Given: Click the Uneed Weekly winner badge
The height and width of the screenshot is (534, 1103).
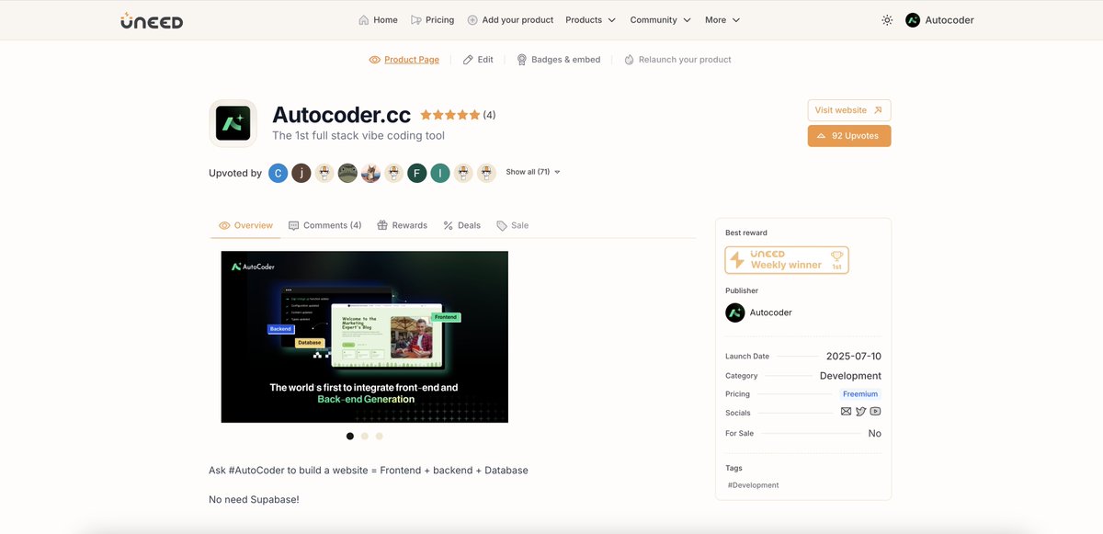Looking at the screenshot, I should pos(787,260).
